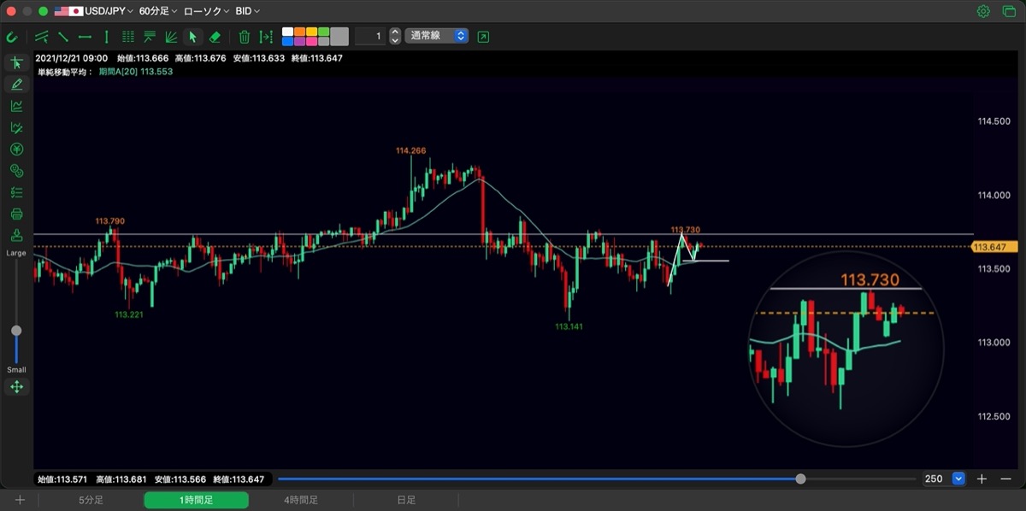Image resolution: width=1026 pixels, height=511 pixels.
Task: Toggle the crosshair cursor button
Action: [16, 62]
